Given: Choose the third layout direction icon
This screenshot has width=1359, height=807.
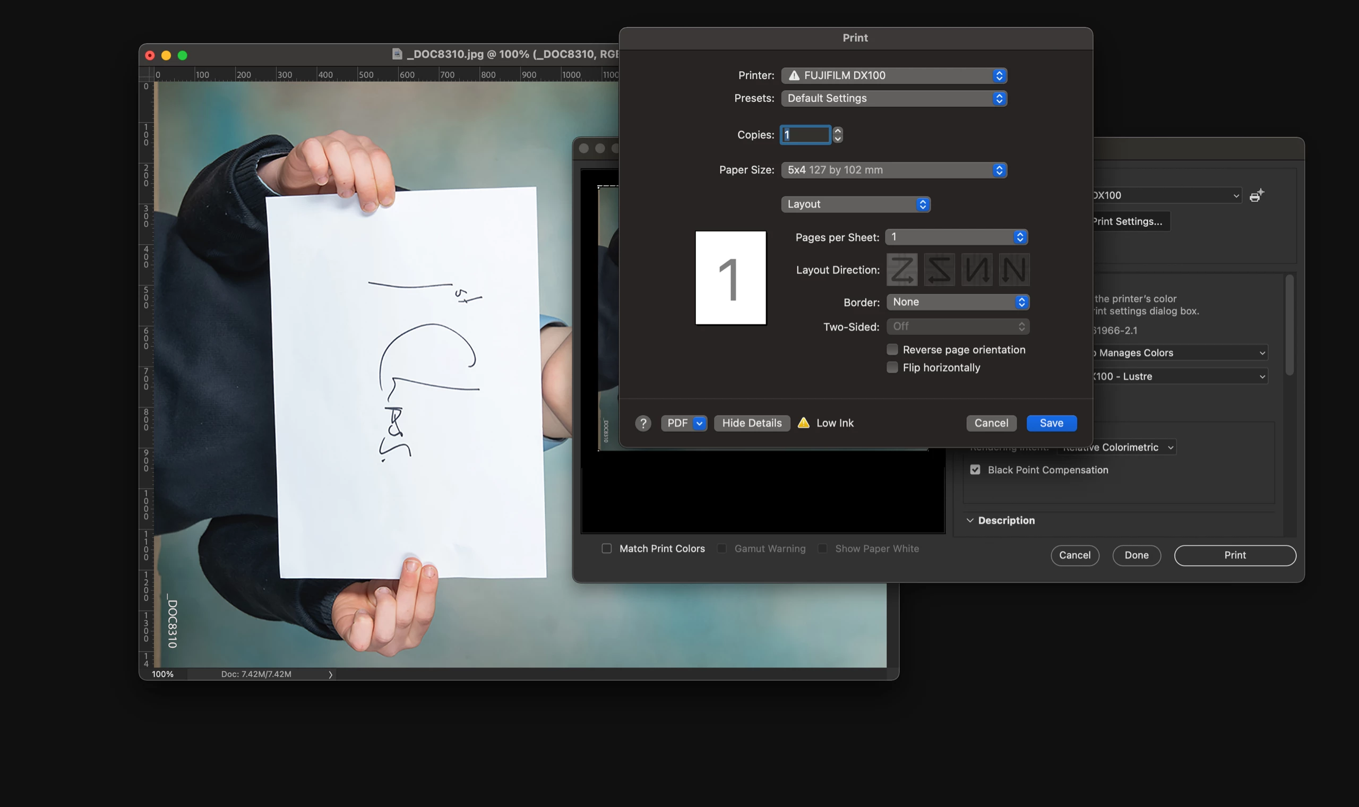Looking at the screenshot, I should pyautogui.click(x=976, y=270).
